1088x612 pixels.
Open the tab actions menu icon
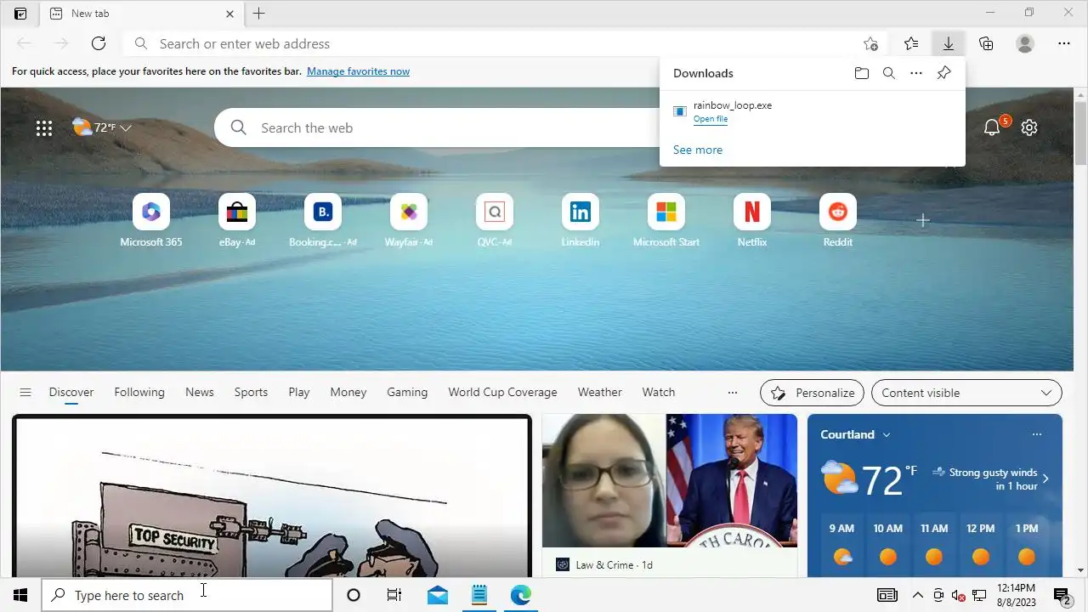click(20, 14)
